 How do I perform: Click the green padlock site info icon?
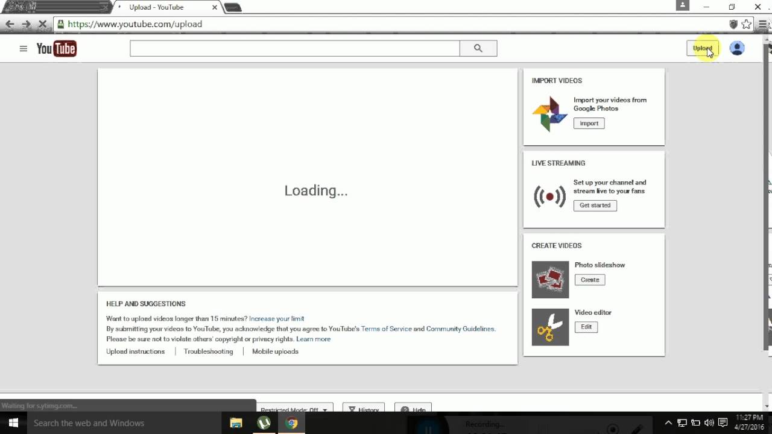point(60,24)
